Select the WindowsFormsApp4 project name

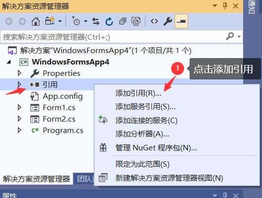click(70, 62)
